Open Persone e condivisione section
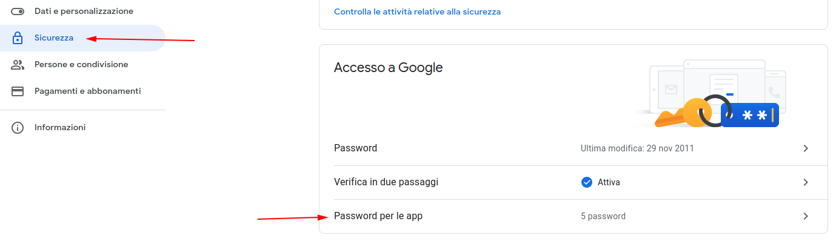Image resolution: width=836 pixels, height=244 pixels. (81, 65)
